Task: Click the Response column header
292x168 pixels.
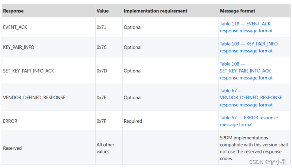Action: tap(13, 11)
